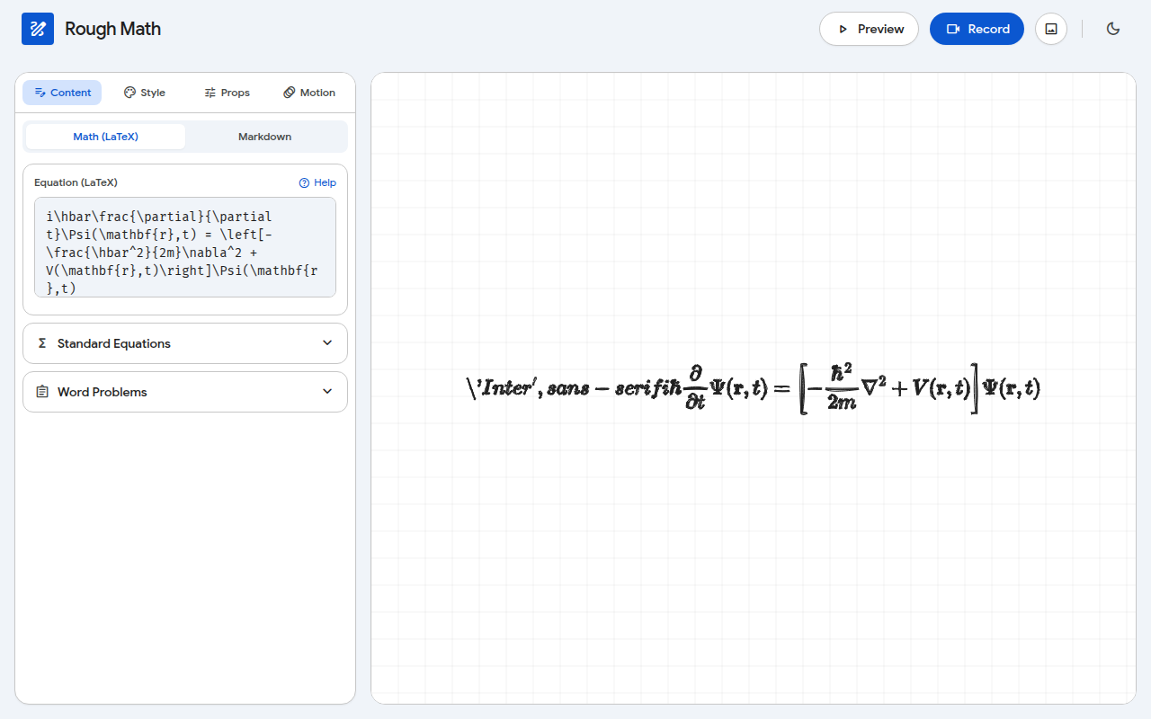Start recording with the Record button
Screen dimensions: 1151x719
[x=977, y=29]
